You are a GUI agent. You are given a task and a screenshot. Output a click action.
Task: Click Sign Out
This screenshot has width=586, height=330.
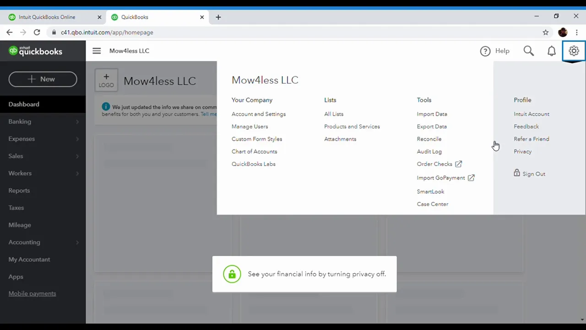click(x=534, y=174)
